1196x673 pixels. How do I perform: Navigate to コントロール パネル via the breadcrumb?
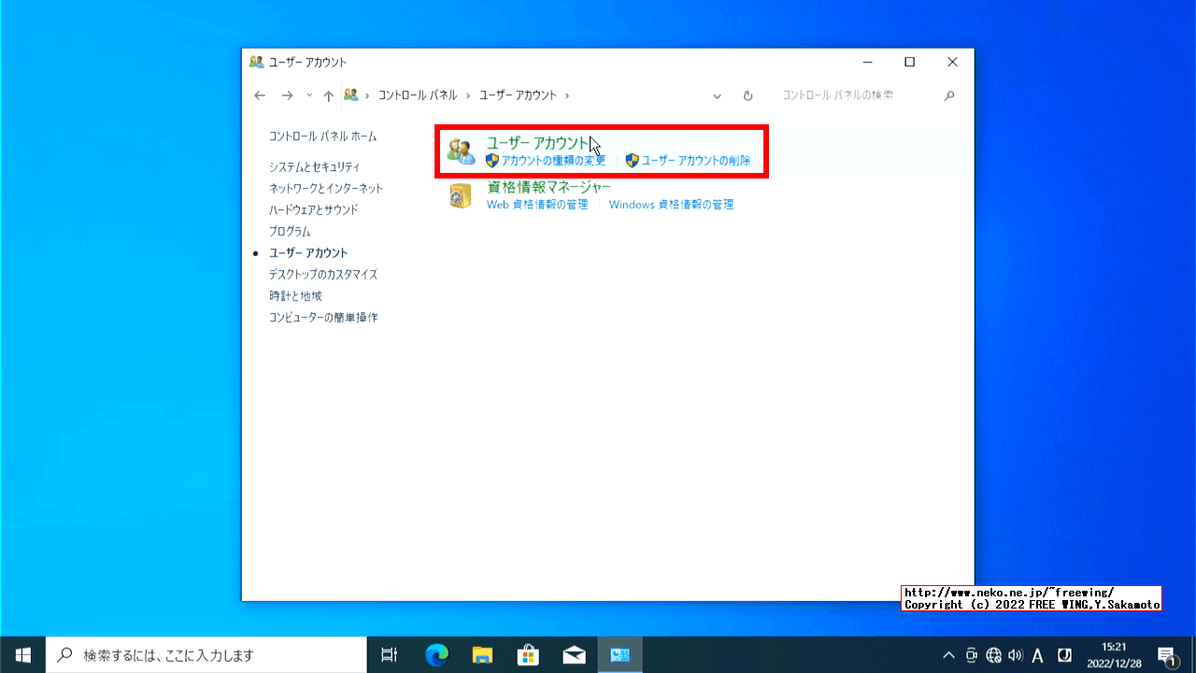point(418,94)
